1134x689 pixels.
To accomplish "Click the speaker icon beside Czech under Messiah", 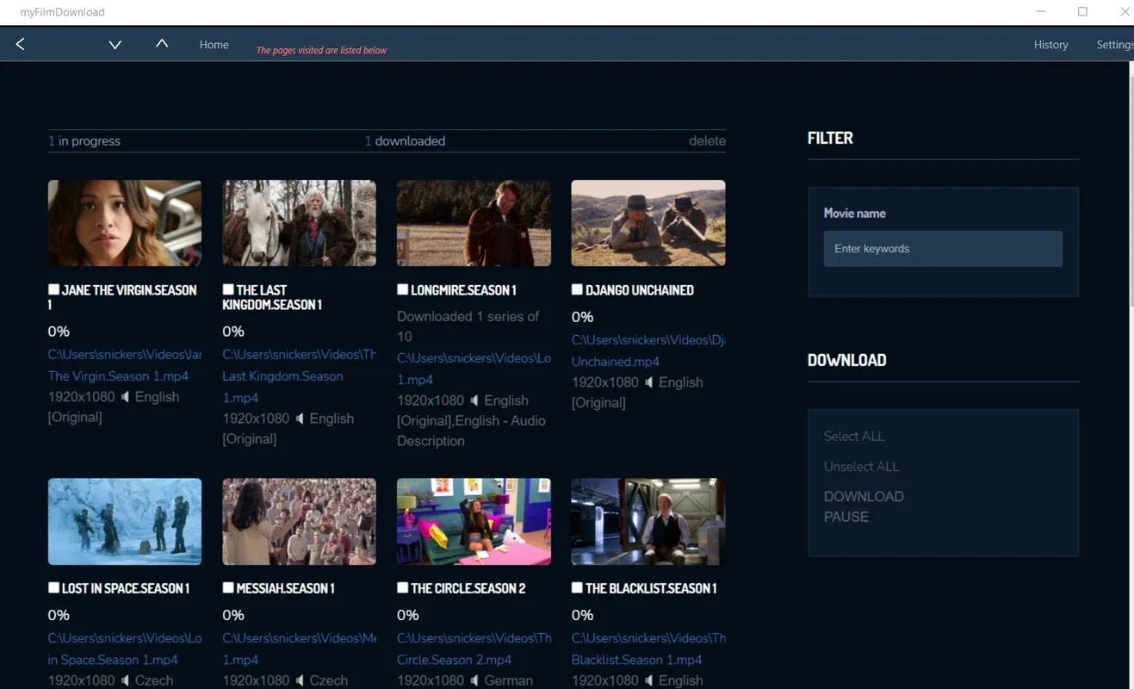I will pyautogui.click(x=300, y=680).
